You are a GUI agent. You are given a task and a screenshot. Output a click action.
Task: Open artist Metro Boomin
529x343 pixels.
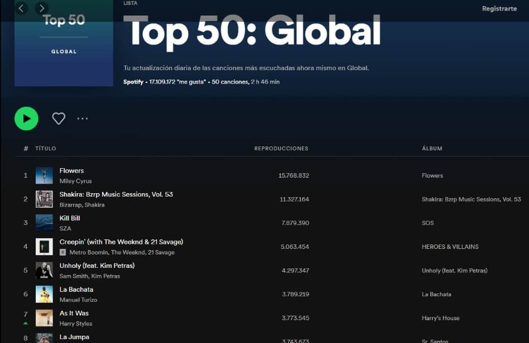click(x=89, y=252)
